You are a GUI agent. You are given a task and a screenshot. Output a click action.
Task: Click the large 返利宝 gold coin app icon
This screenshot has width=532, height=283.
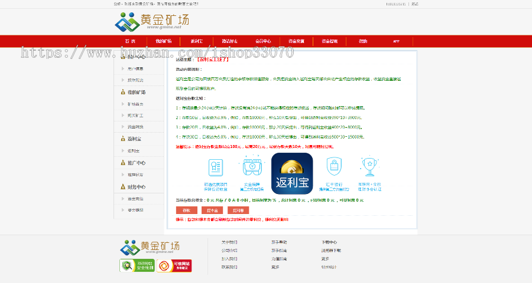292,173
